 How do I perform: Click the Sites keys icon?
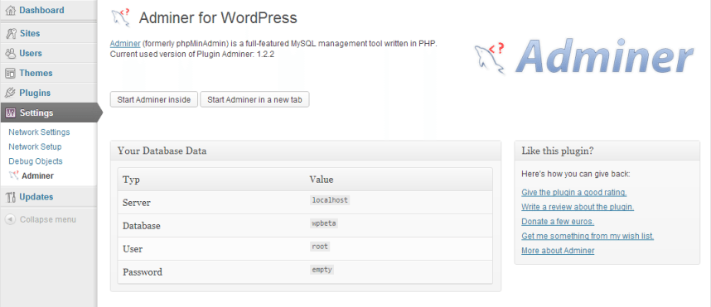coord(11,33)
